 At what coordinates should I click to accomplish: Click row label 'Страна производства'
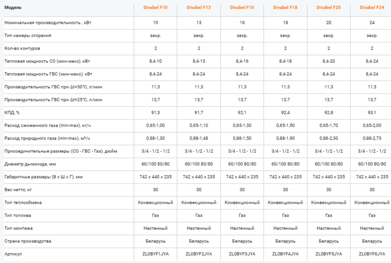[x=28, y=241]
